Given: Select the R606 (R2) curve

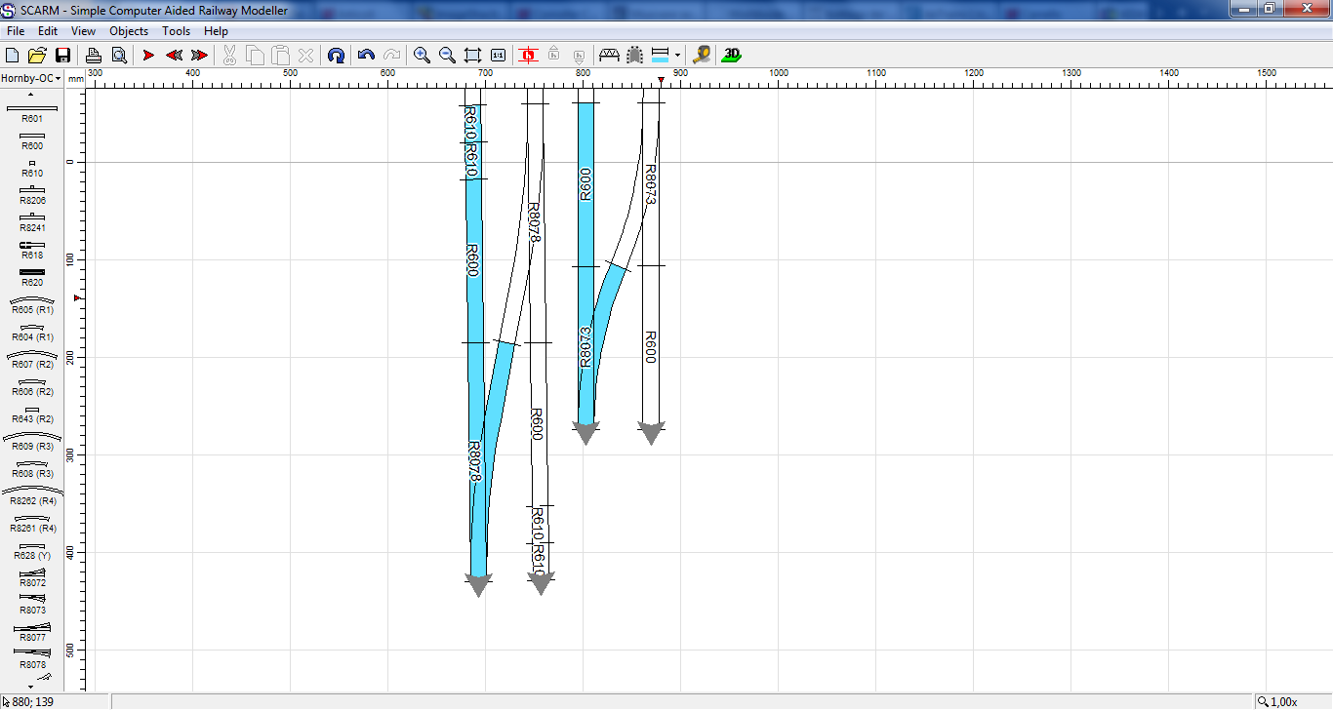Looking at the screenshot, I should coord(32,385).
